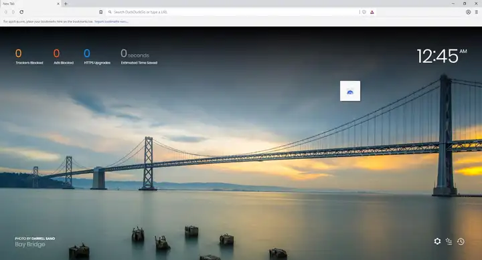Reload the page with refresh icon
This screenshot has height=260, width=482.
(21, 12)
